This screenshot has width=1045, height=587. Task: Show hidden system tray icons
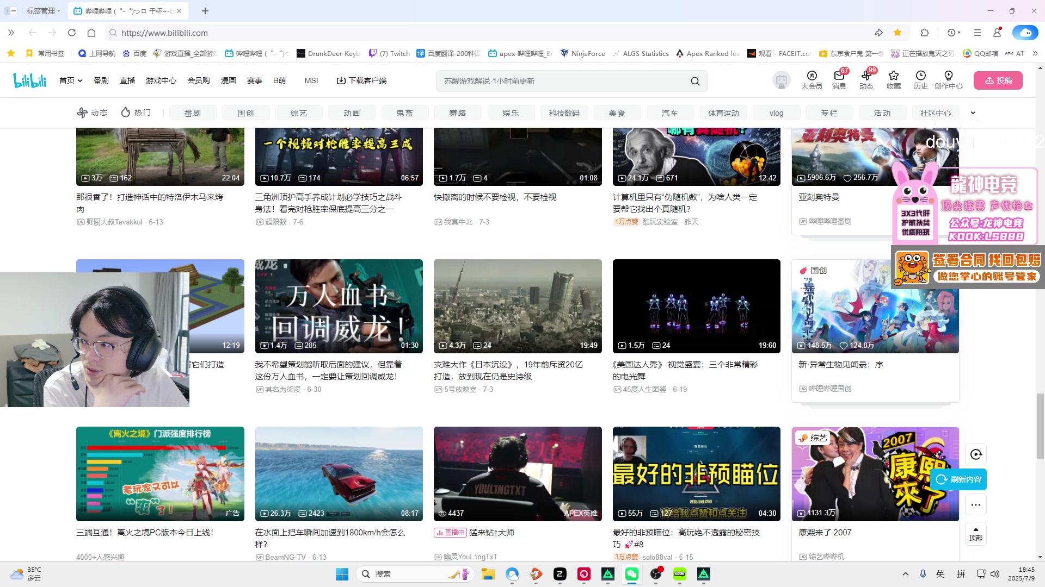click(906, 574)
